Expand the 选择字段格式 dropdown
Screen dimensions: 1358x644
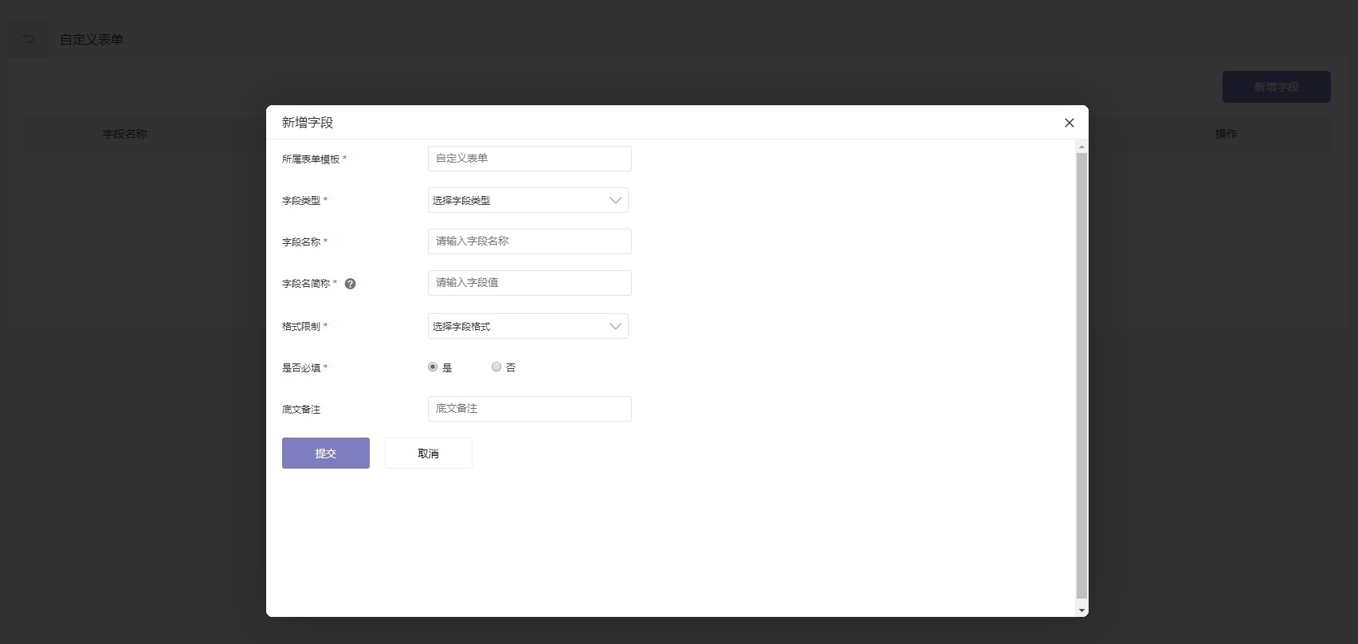click(528, 326)
